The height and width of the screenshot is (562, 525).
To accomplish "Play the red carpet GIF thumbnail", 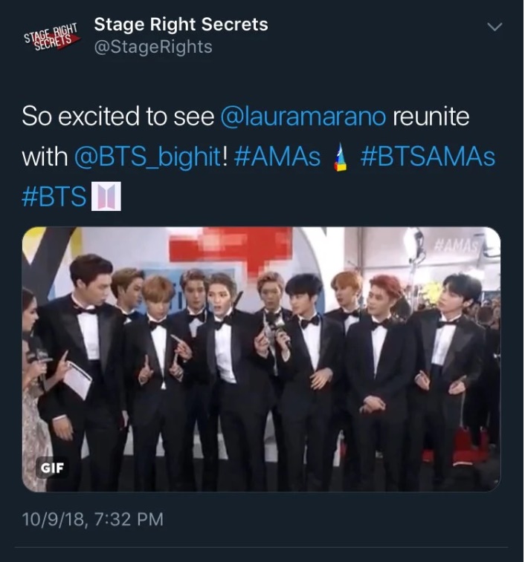I will tap(261, 359).
